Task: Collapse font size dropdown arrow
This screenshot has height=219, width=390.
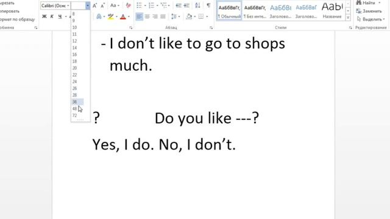Action: [88, 5]
